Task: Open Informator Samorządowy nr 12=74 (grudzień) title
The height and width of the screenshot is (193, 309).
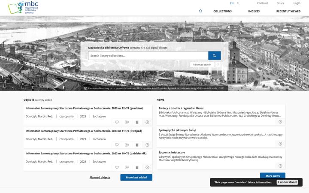Action: click(84, 108)
